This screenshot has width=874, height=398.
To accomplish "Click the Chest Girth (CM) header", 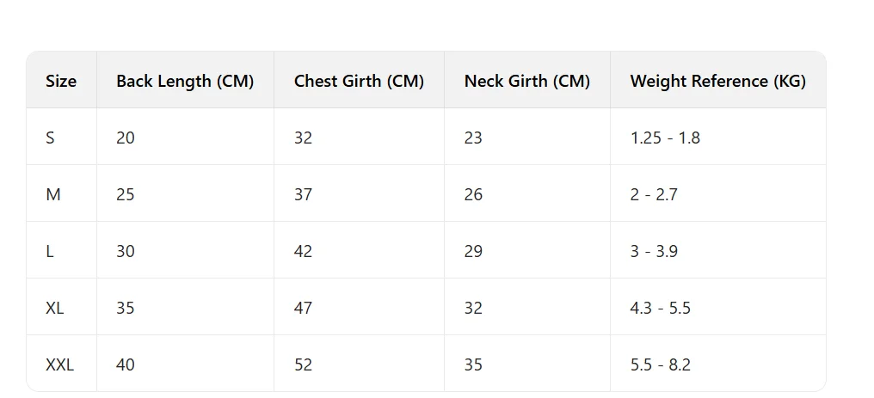I will pyautogui.click(x=359, y=81).
